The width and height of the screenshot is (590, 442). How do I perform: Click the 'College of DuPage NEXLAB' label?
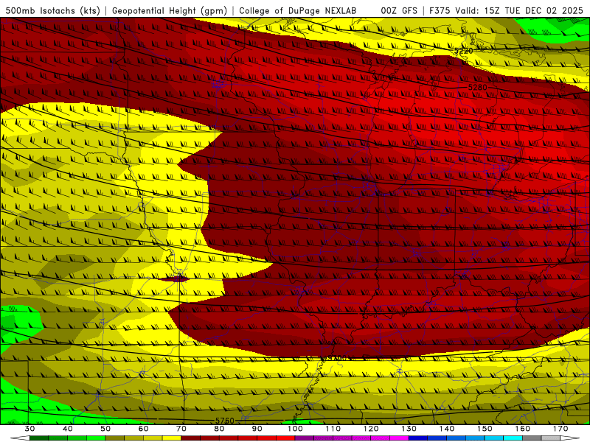(x=297, y=10)
